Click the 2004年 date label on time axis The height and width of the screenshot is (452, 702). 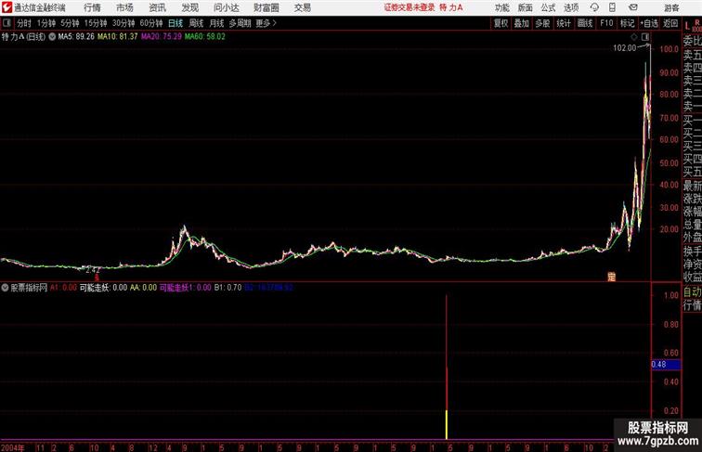point(13,447)
